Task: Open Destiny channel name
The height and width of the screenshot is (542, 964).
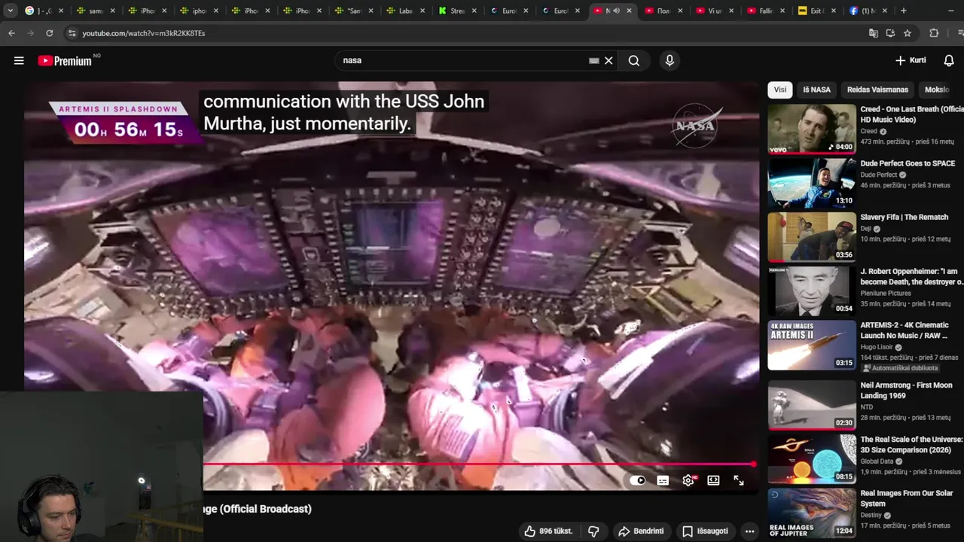Action: tap(873, 516)
